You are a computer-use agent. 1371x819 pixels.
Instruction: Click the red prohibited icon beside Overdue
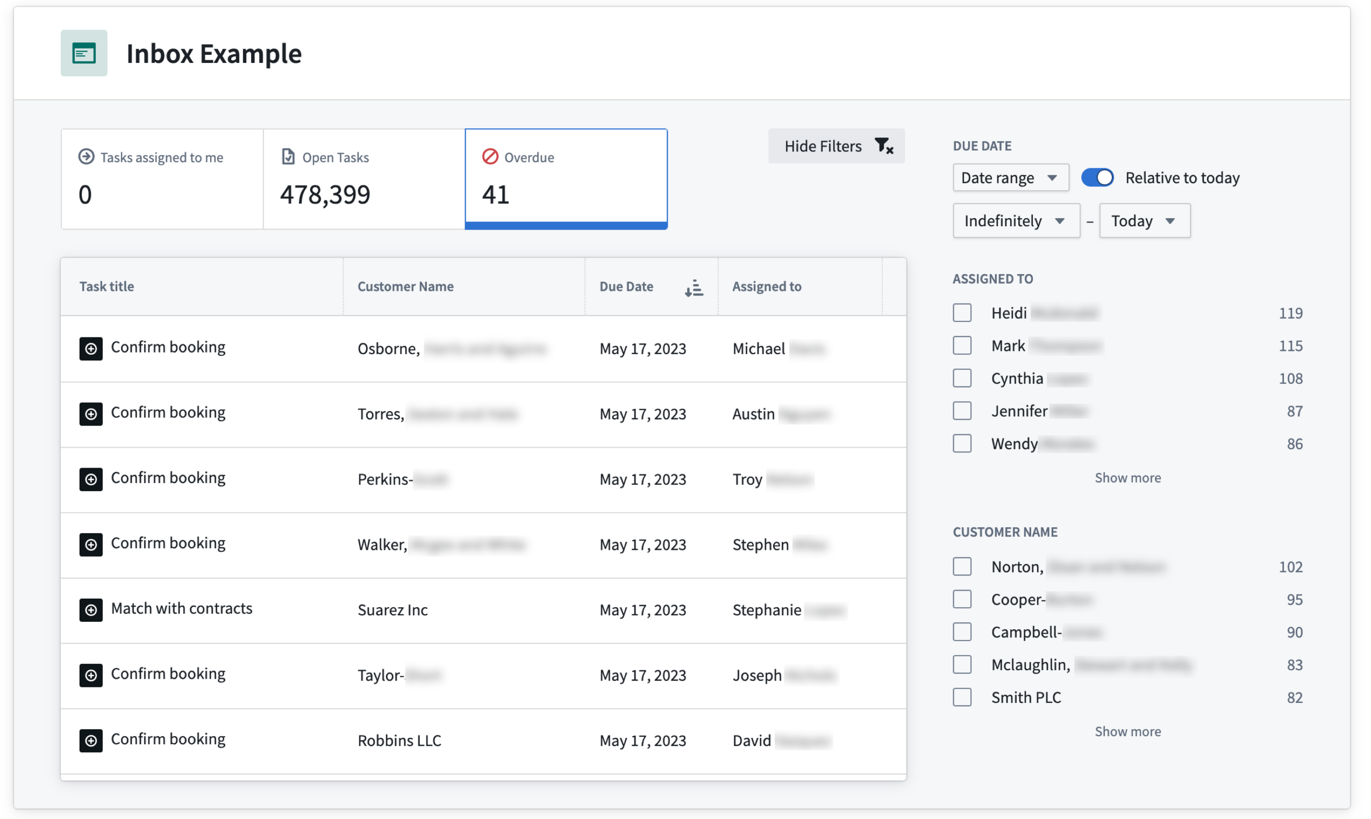(490, 157)
